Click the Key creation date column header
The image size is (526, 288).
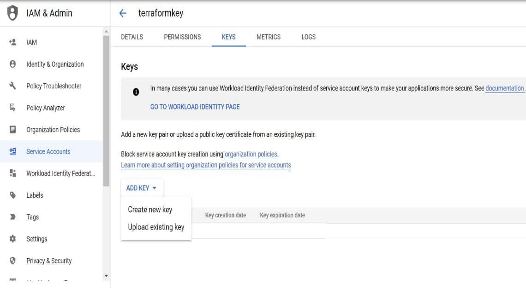(x=226, y=215)
